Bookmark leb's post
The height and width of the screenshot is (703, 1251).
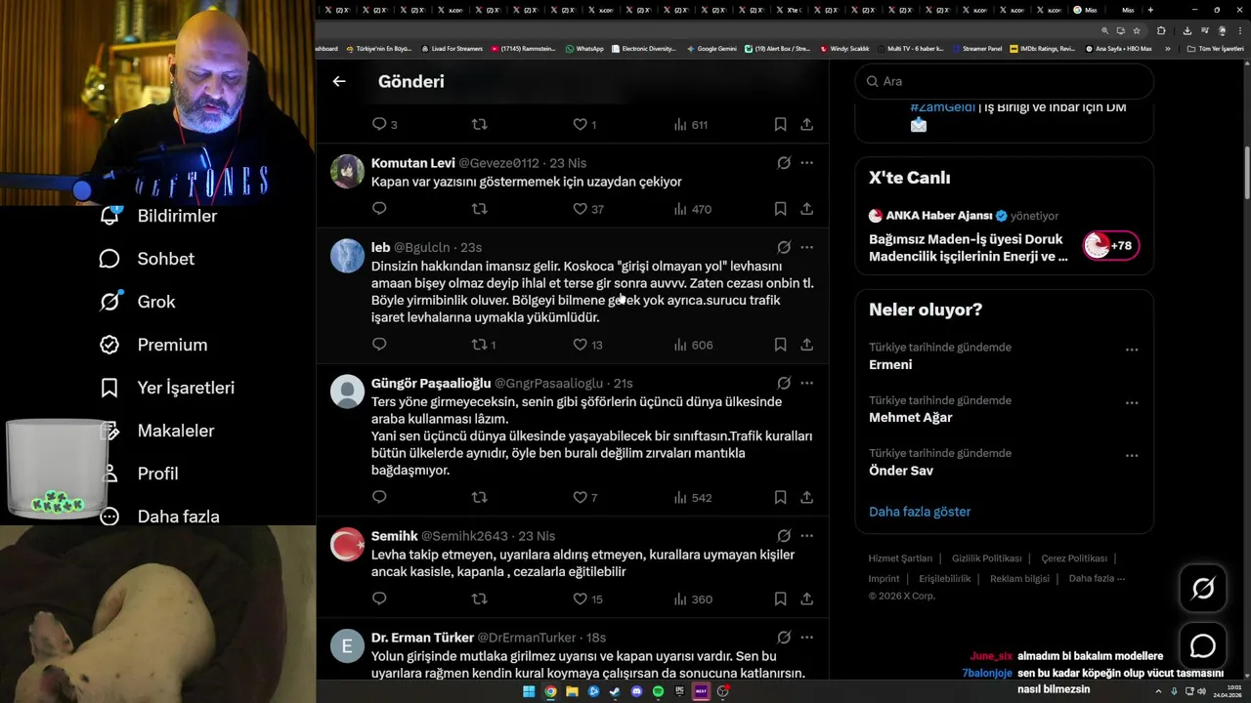coord(780,344)
